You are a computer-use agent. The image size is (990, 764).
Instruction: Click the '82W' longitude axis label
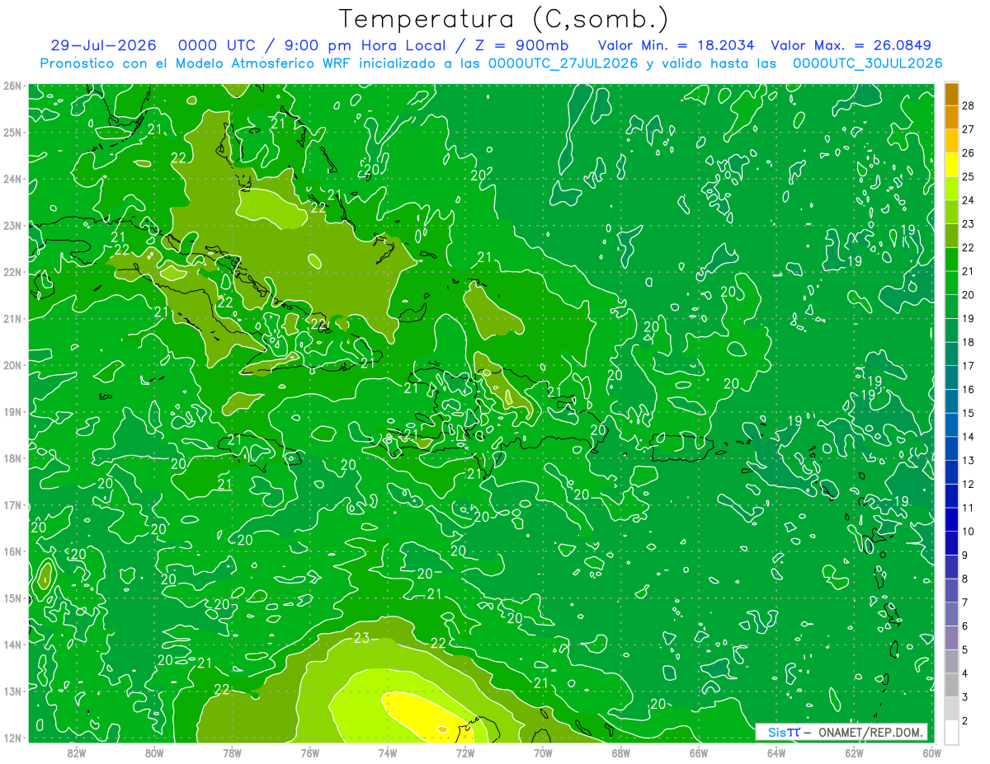click(77, 752)
